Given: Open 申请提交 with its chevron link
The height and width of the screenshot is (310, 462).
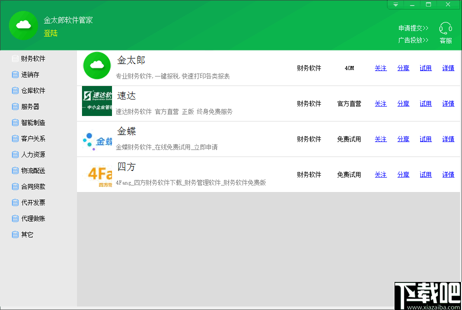Looking at the screenshot, I should coord(413,28).
